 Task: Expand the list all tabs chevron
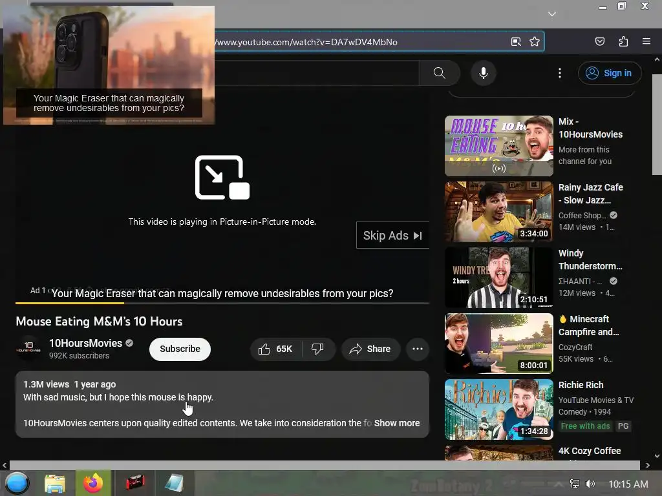click(x=552, y=14)
